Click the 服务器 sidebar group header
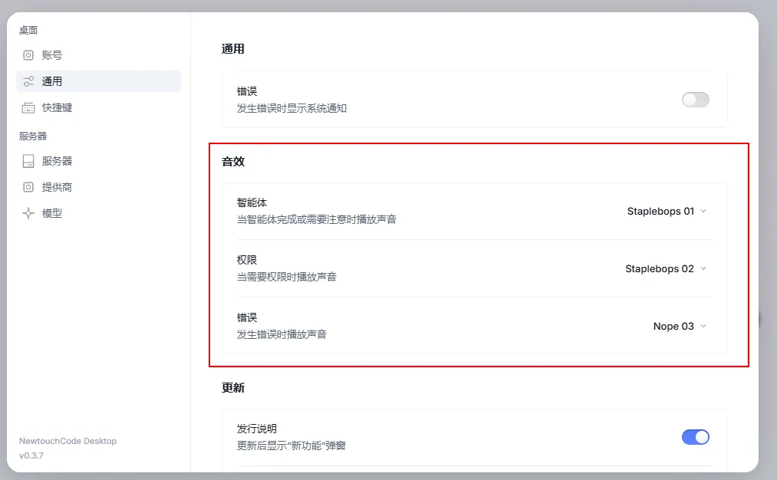777x480 pixels. [x=33, y=136]
